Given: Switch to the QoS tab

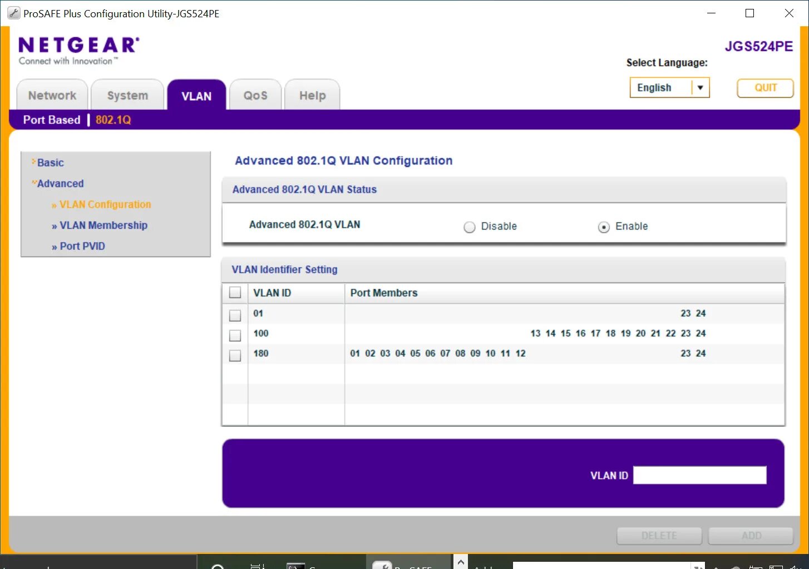Looking at the screenshot, I should pyautogui.click(x=255, y=95).
